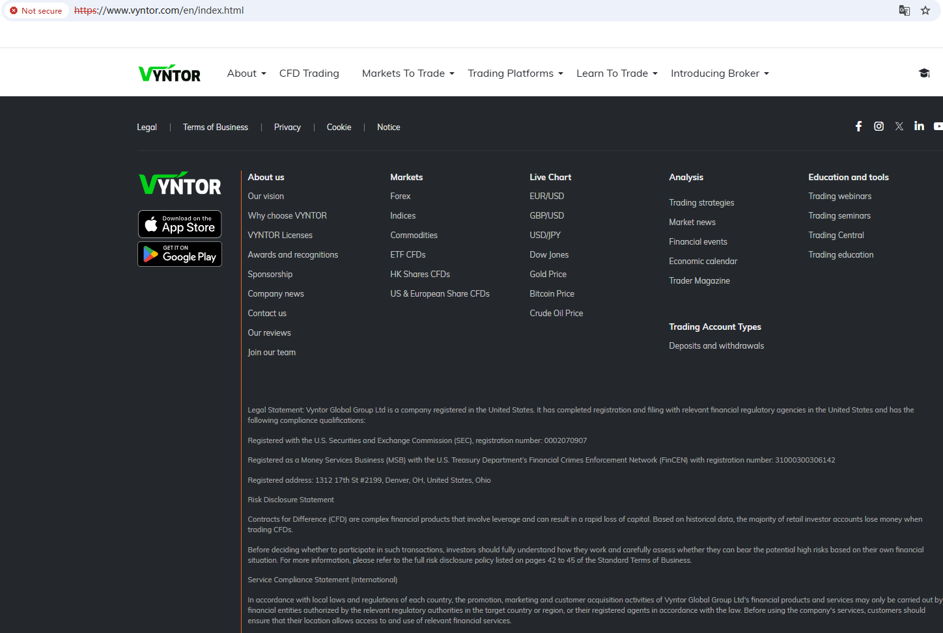Open the Company news link
The image size is (943, 633).
[275, 294]
